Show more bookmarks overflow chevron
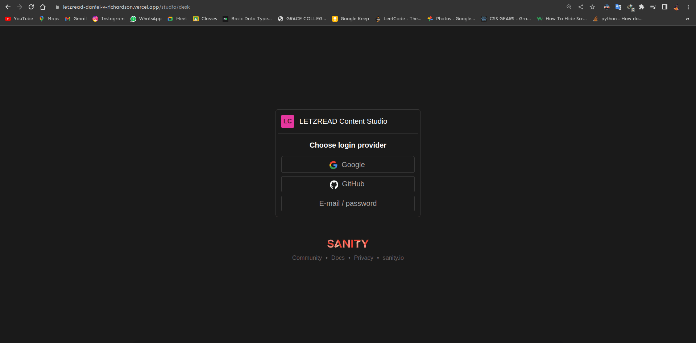Viewport: 696px width, 343px height. (688, 19)
